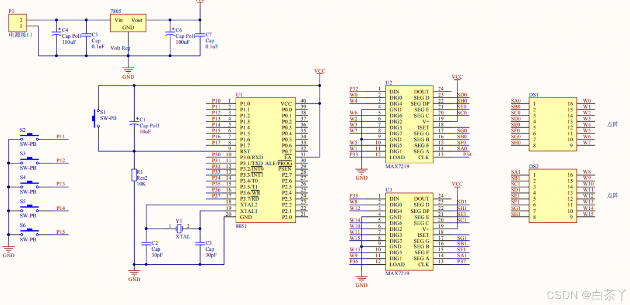Click the U1 8051 microcontroller body
This screenshot has width=630, height=305.
click(267, 160)
